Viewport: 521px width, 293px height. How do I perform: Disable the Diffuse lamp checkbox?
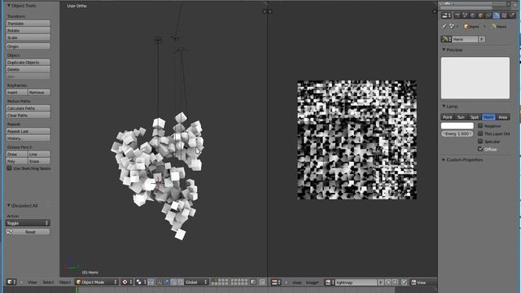click(x=480, y=149)
